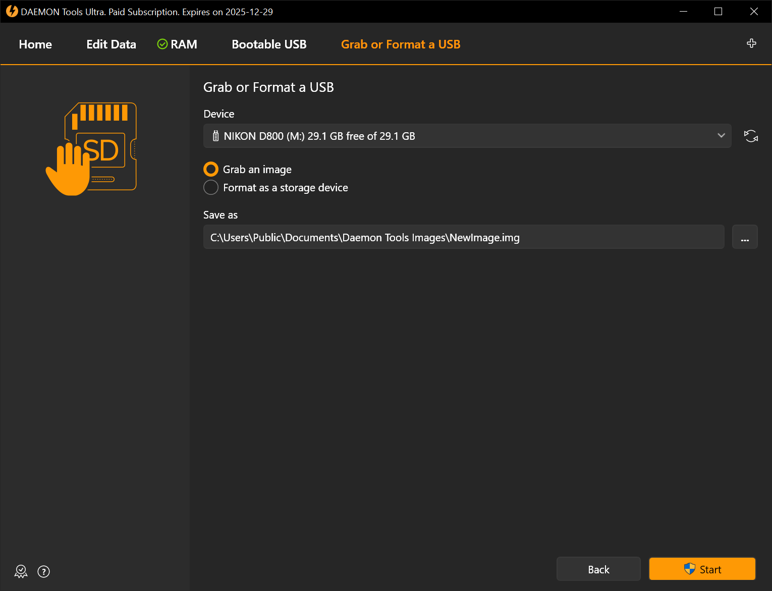
Task: Choose Format as a storage device
Action: pos(210,187)
